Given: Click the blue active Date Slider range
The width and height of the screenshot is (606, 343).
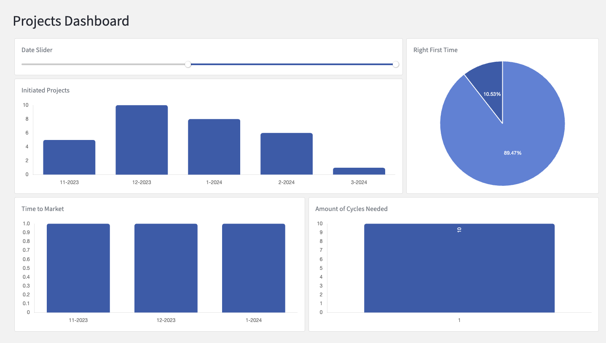Looking at the screenshot, I should point(291,64).
